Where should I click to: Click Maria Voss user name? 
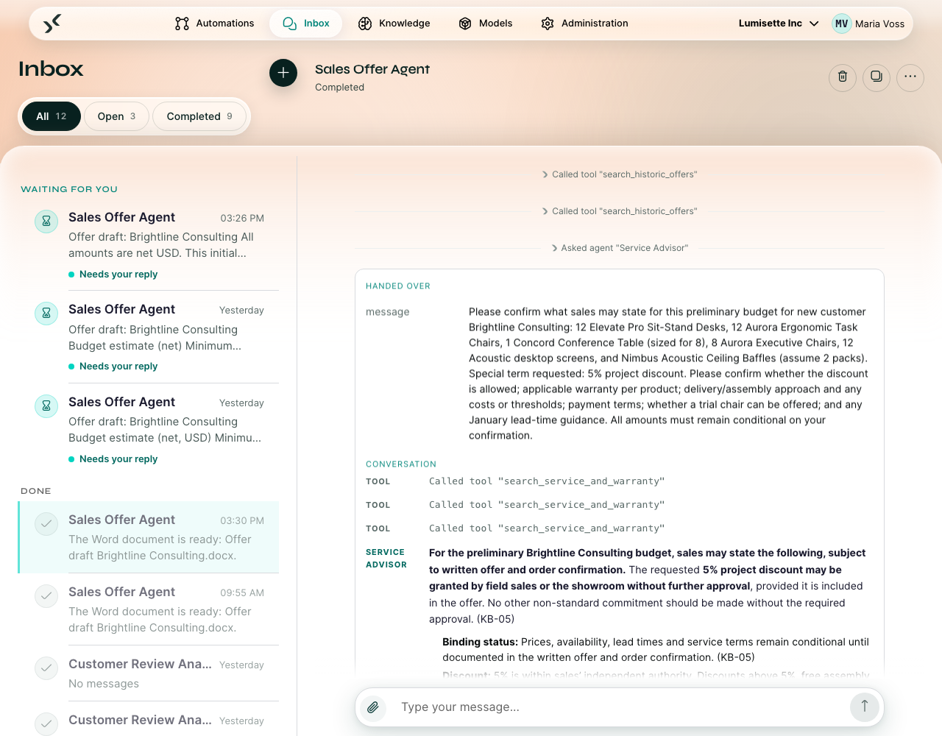pos(879,24)
